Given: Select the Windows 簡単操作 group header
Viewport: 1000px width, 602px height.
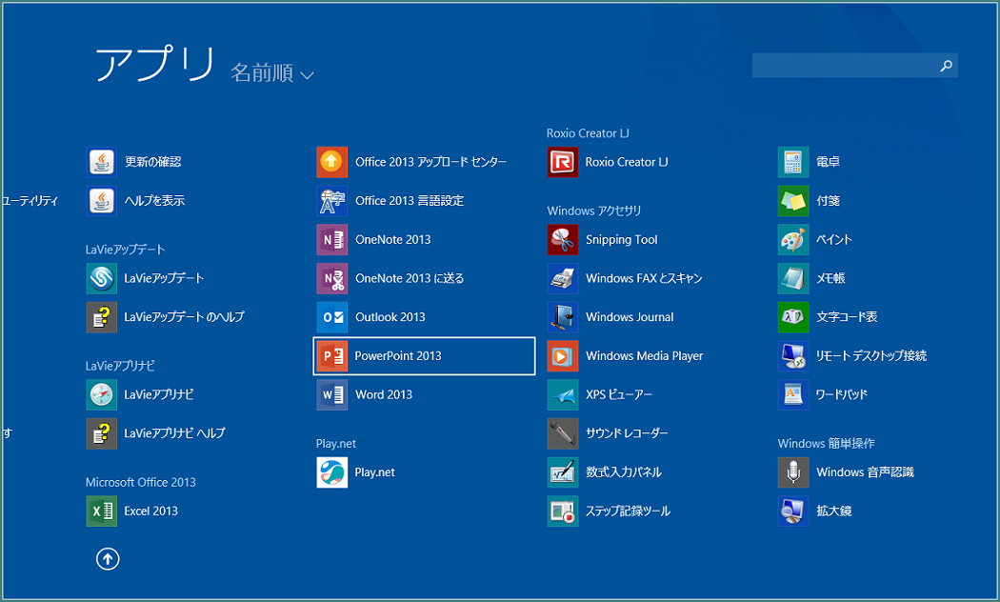Looking at the screenshot, I should 826,444.
